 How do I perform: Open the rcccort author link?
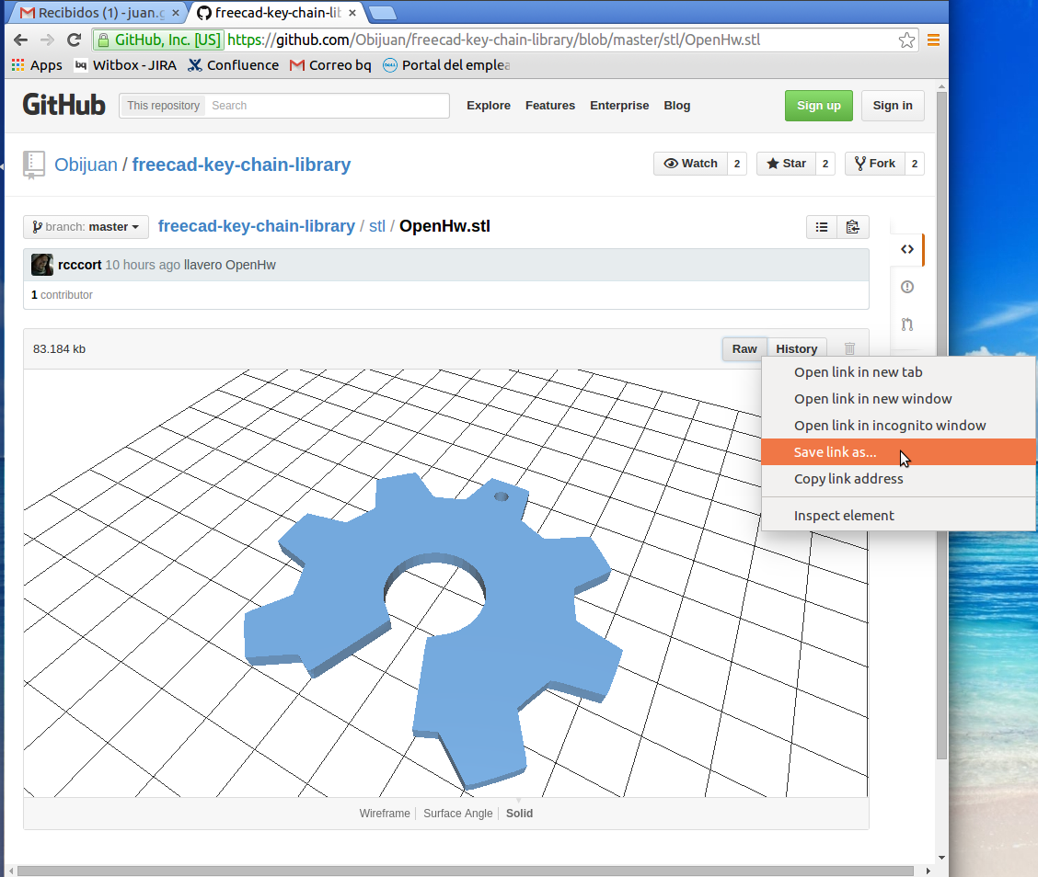[79, 265]
